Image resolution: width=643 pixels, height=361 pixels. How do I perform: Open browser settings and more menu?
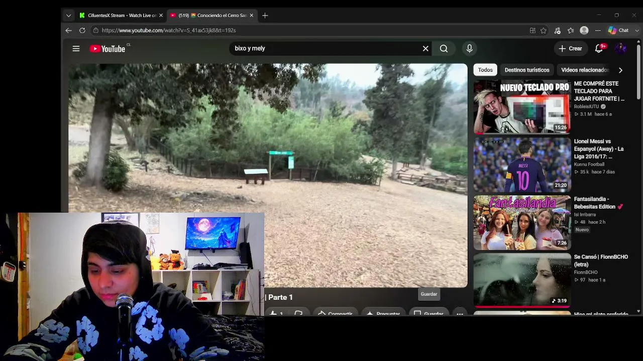[598, 31]
